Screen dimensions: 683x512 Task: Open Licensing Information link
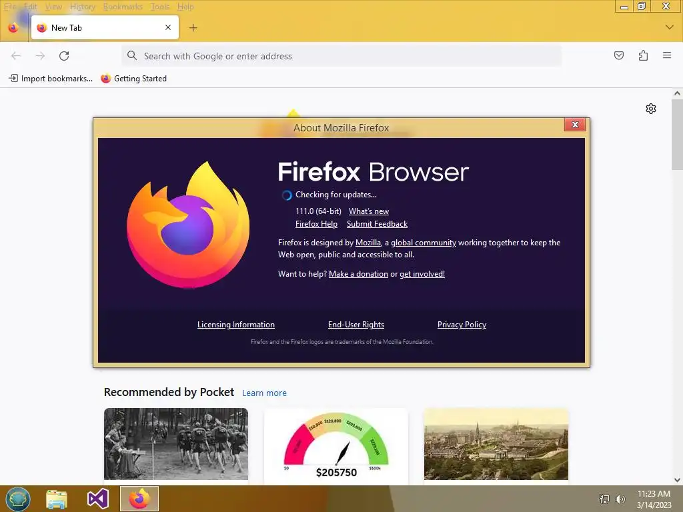click(x=236, y=325)
